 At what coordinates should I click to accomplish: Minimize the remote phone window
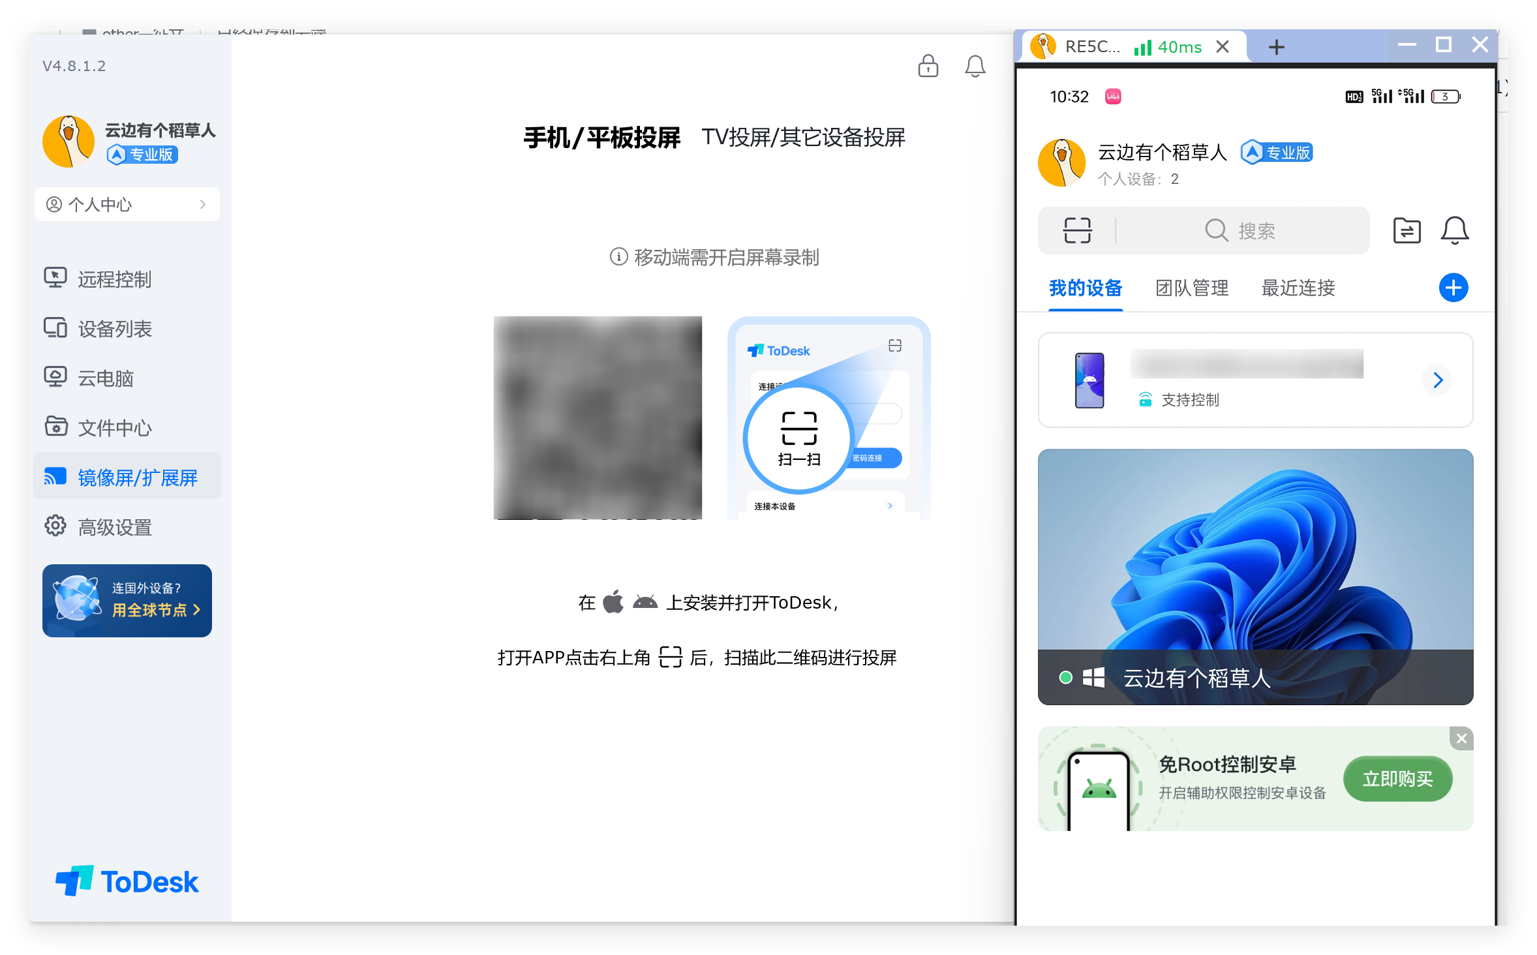click(1407, 45)
